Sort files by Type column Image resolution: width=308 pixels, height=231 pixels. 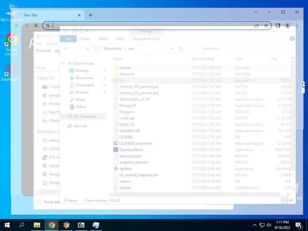239,59
